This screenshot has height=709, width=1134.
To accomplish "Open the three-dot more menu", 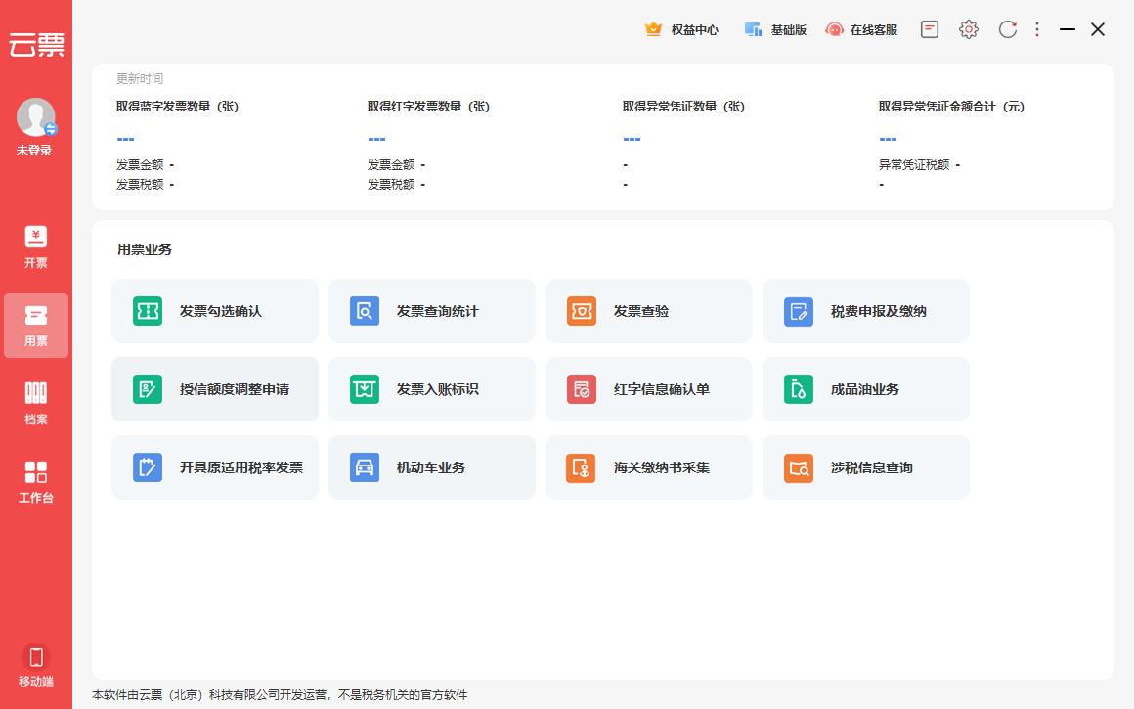I will [x=1037, y=29].
